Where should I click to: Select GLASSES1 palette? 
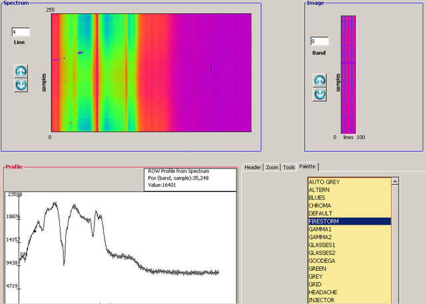click(x=349, y=245)
